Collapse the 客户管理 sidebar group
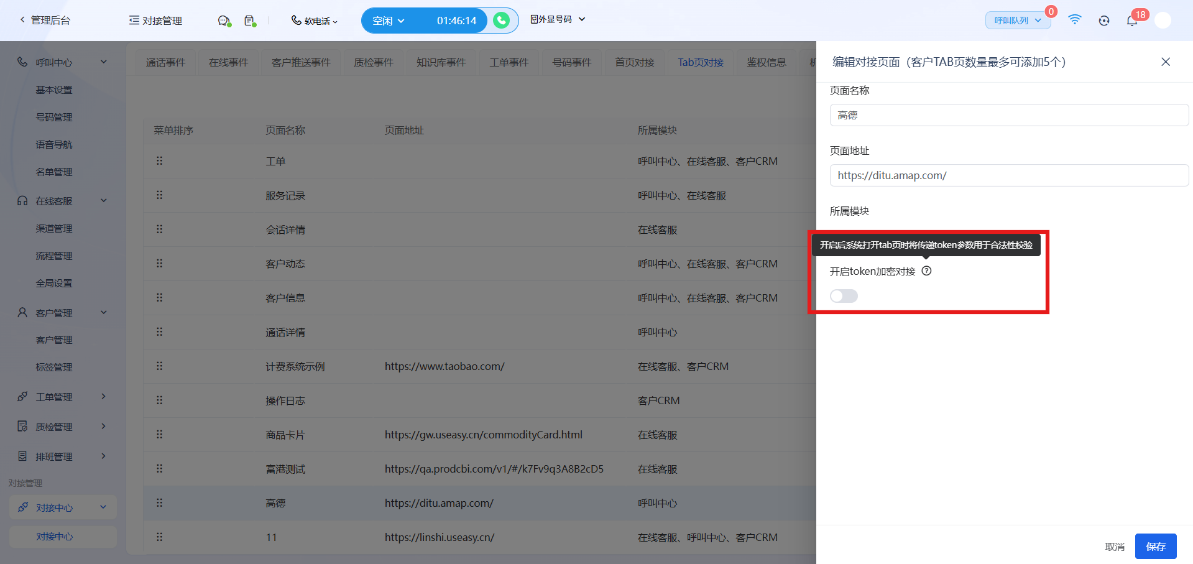Image resolution: width=1193 pixels, height=564 pixels. (104, 312)
